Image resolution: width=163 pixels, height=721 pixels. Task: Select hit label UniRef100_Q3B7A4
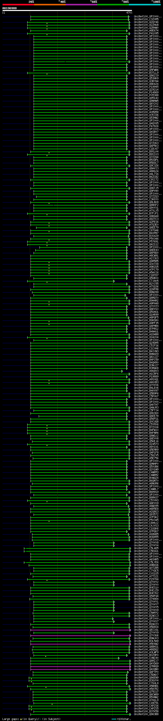(x=146, y=81)
